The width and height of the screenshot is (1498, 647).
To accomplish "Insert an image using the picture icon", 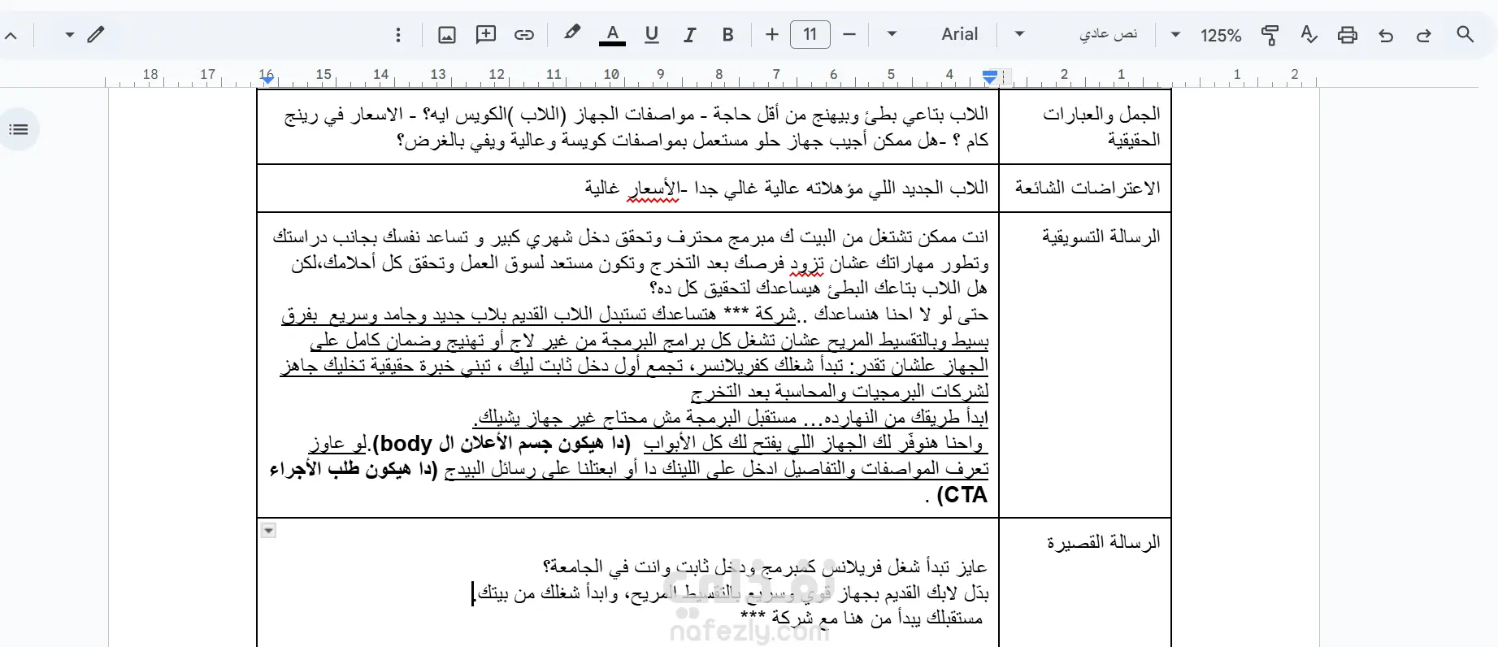I will [x=447, y=34].
